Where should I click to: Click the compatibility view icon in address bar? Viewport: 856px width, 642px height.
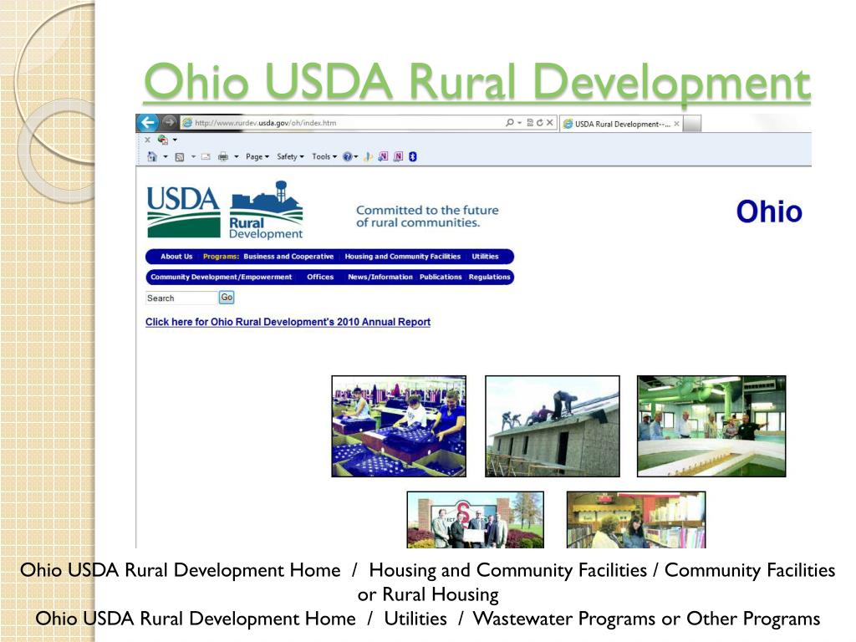point(529,123)
